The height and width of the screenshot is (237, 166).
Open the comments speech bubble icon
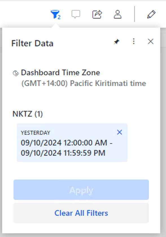click(76, 14)
